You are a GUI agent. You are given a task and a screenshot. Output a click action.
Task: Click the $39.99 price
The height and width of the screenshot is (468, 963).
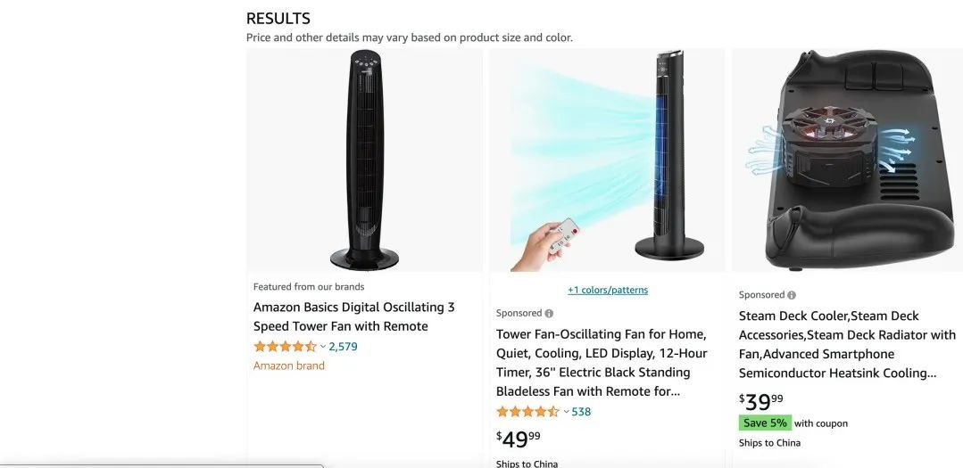761,402
